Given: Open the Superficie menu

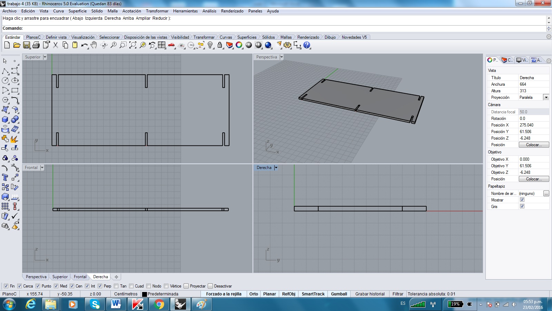Looking at the screenshot, I should click(x=77, y=11).
